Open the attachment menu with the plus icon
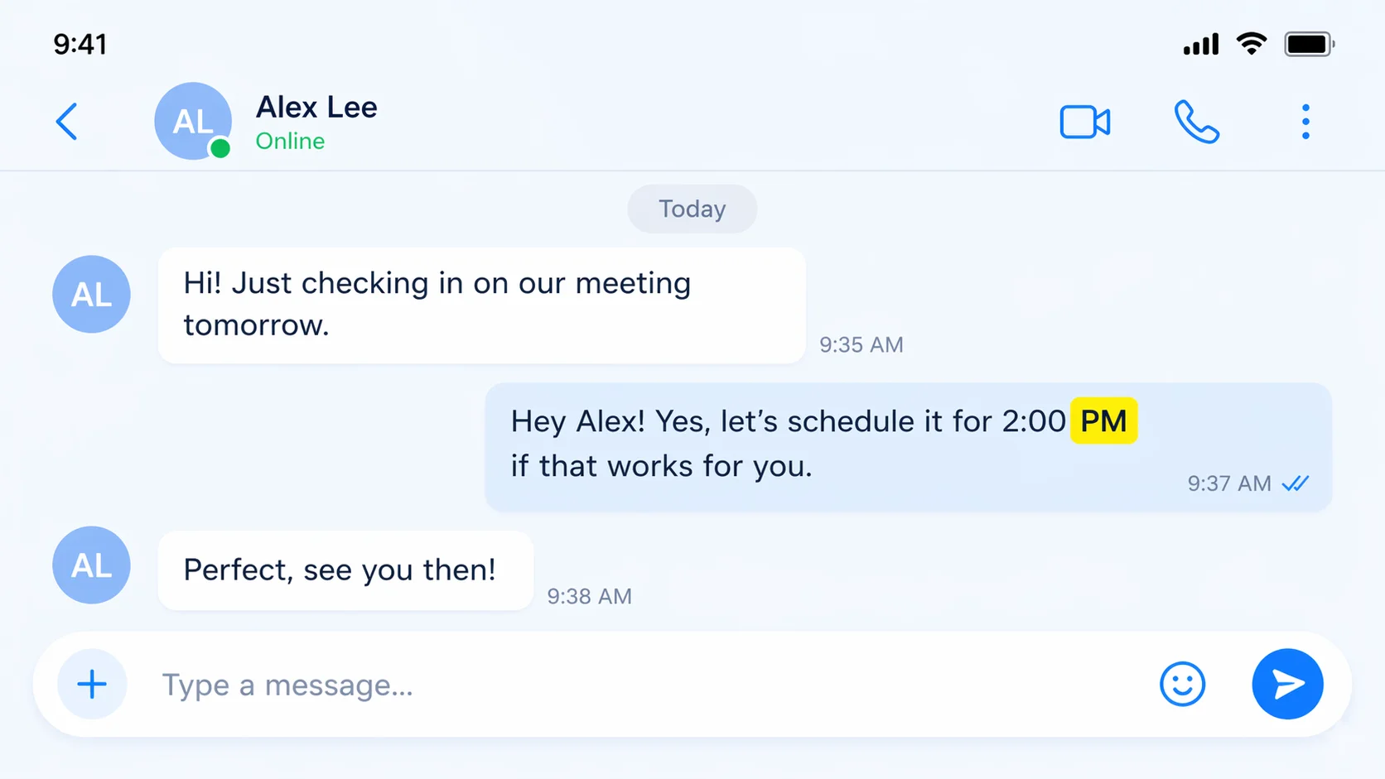The height and width of the screenshot is (779, 1385). click(92, 685)
